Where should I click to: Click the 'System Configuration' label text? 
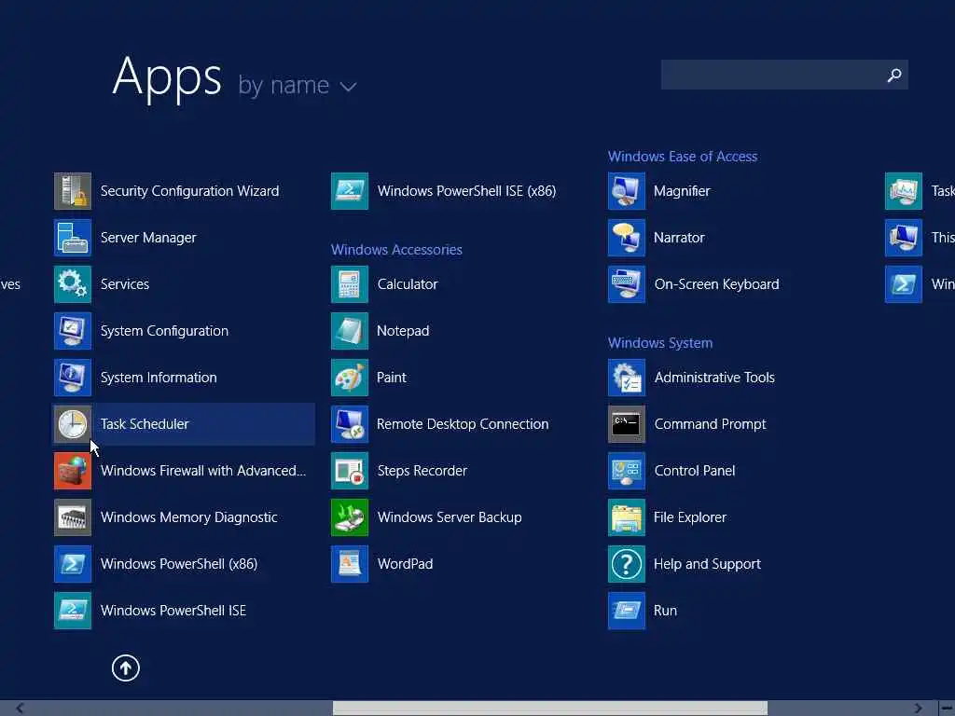click(164, 331)
